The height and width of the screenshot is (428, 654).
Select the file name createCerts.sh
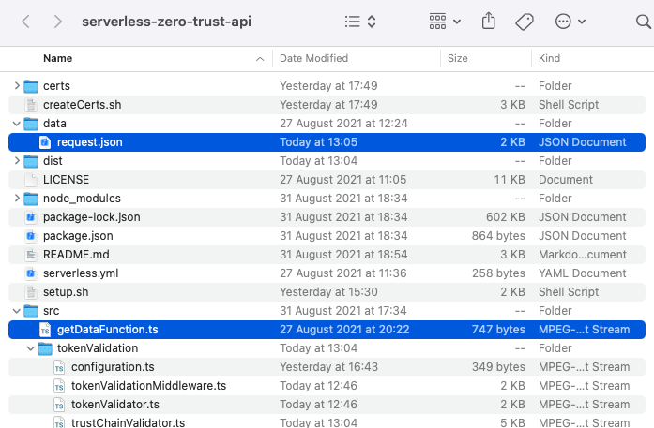83,105
